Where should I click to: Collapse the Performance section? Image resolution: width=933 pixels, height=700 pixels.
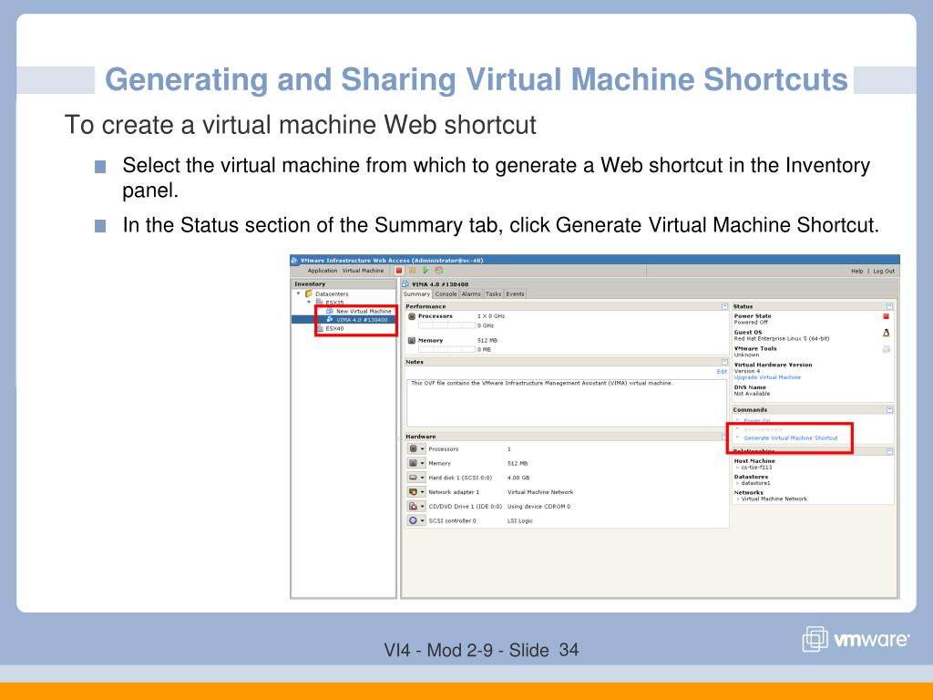(724, 306)
